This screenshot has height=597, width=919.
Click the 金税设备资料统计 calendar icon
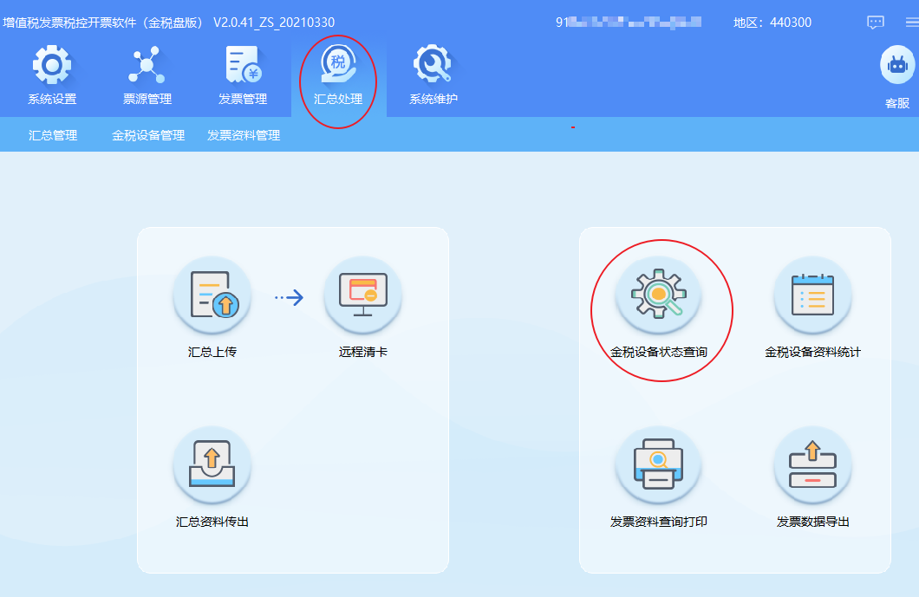812,295
